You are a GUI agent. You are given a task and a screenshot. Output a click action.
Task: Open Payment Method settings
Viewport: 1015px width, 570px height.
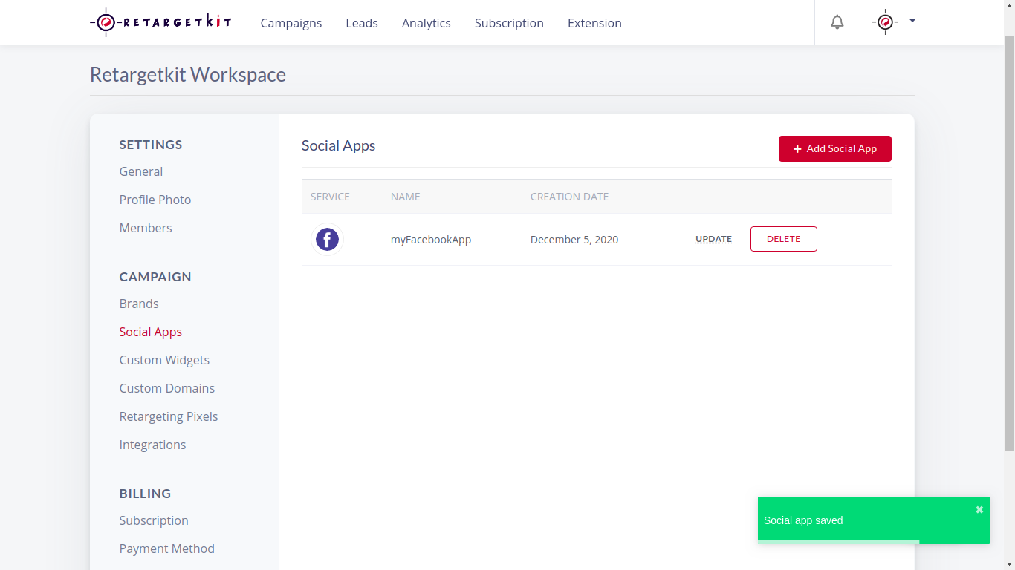click(167, 548)
